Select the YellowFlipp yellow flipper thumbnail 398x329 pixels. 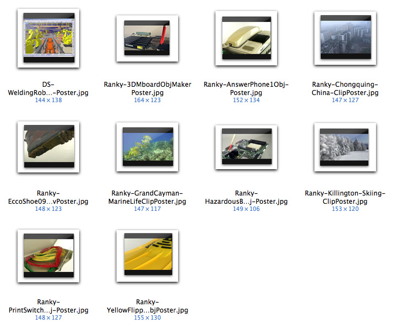[x=147, y=256]
